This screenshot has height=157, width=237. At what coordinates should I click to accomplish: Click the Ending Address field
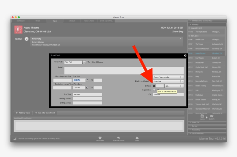(88, 103)
